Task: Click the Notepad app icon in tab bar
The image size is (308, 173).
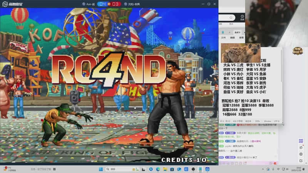Action: (223, 32)
